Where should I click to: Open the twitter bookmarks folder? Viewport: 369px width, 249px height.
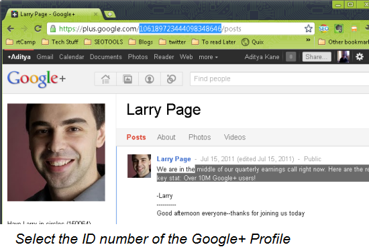click(172, 42)
